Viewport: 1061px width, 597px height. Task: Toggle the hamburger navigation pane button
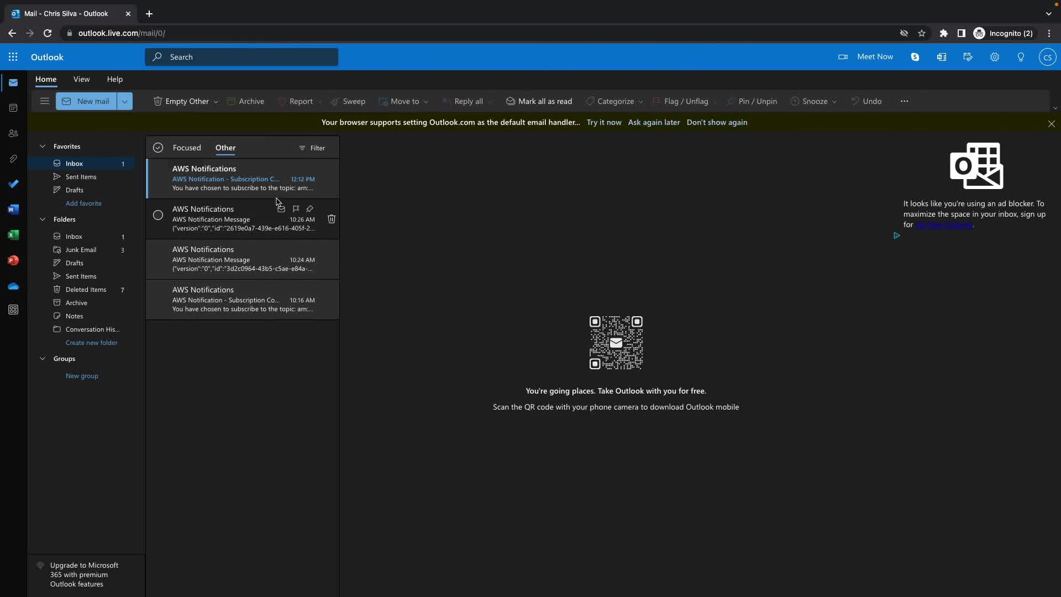[45, 101]
